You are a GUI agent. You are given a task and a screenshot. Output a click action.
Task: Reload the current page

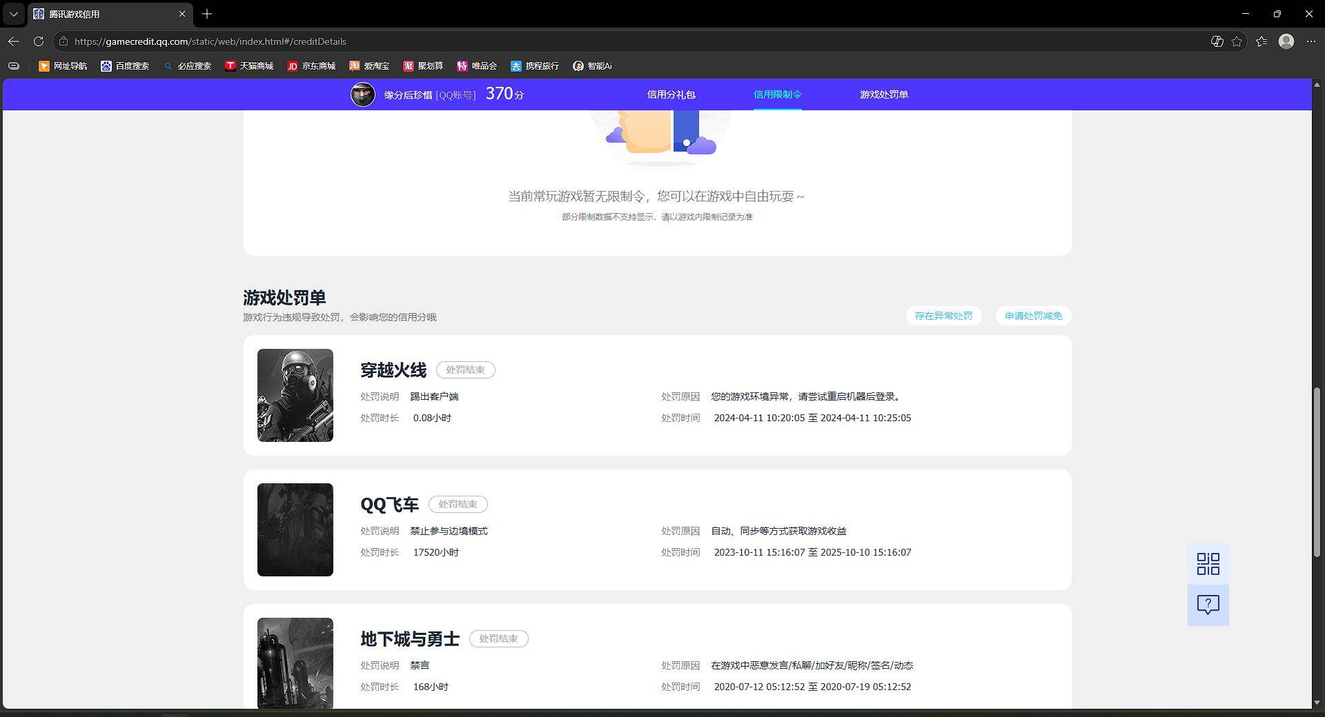pyautogui.click(x=39, y=41)
